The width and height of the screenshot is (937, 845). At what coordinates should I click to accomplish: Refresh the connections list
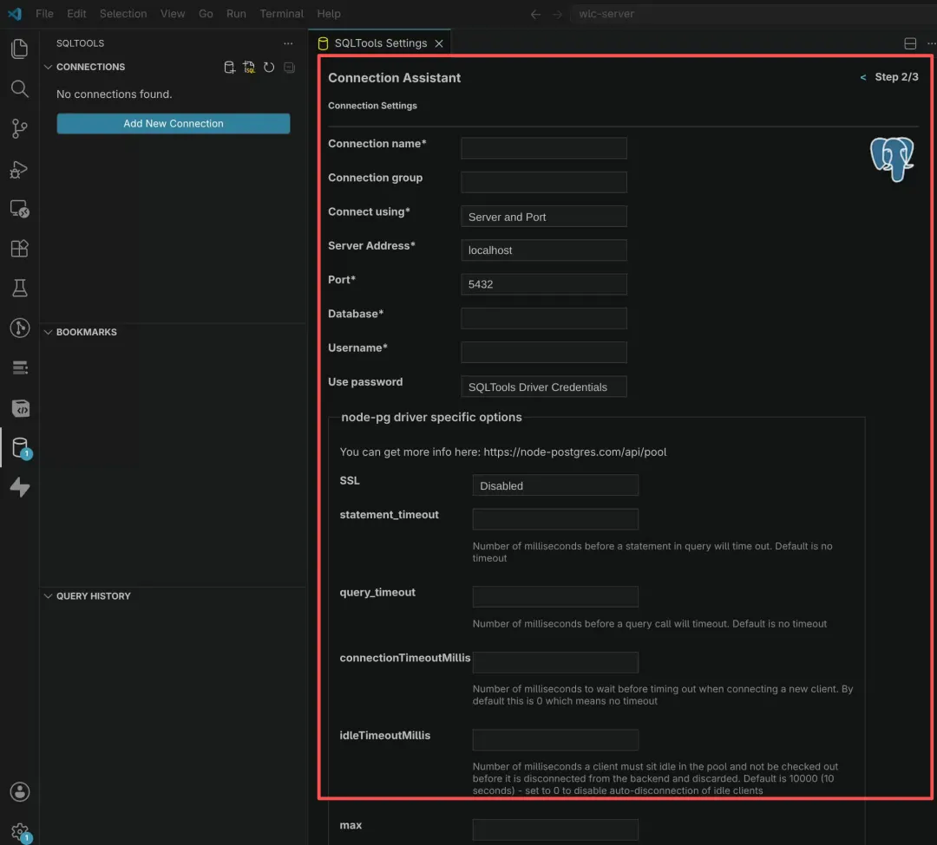269,68
